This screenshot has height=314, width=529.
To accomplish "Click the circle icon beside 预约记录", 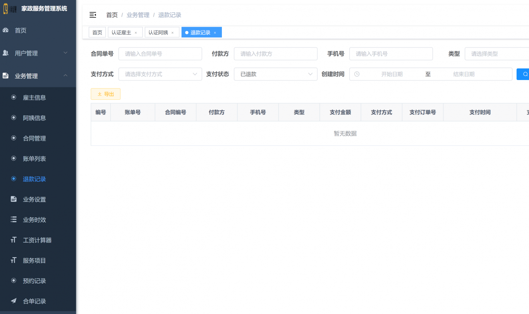I will 14,280.
